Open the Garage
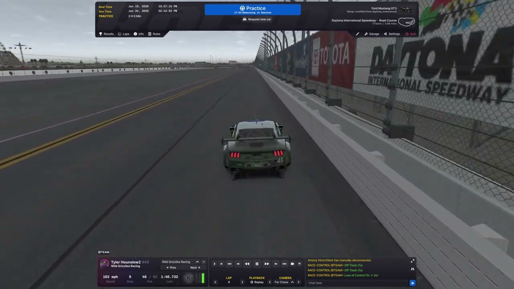The image size is (514, 289). [x=372, y=34]
